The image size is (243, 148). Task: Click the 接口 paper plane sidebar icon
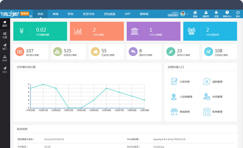[x=5, y=47]
